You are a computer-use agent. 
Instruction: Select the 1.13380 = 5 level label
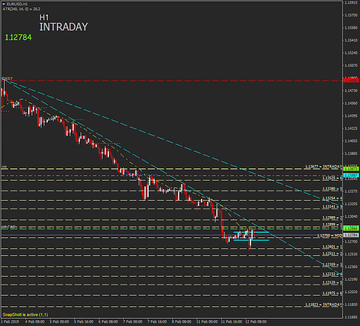332,189
